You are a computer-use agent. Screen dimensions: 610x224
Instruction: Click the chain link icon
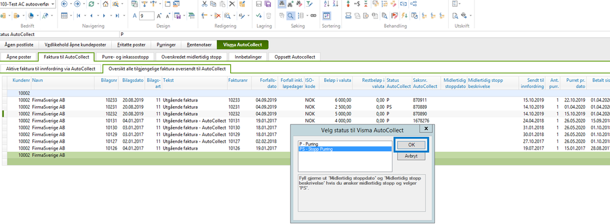tap(313, 15)
